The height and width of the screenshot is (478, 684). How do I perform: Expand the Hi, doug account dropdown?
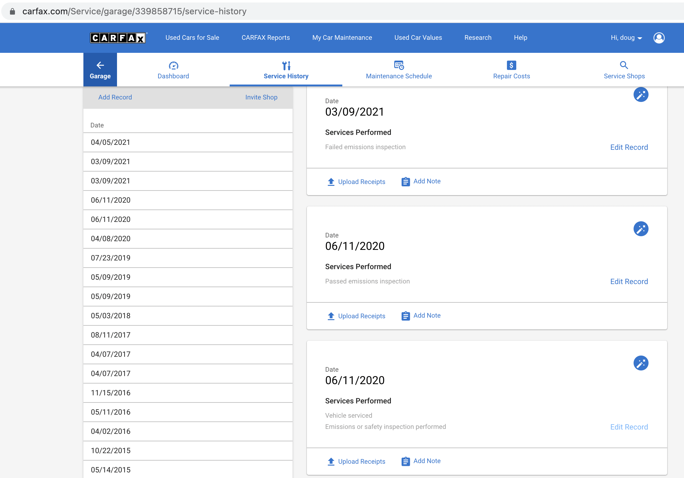pyautogui.click(x=626, y=38)
